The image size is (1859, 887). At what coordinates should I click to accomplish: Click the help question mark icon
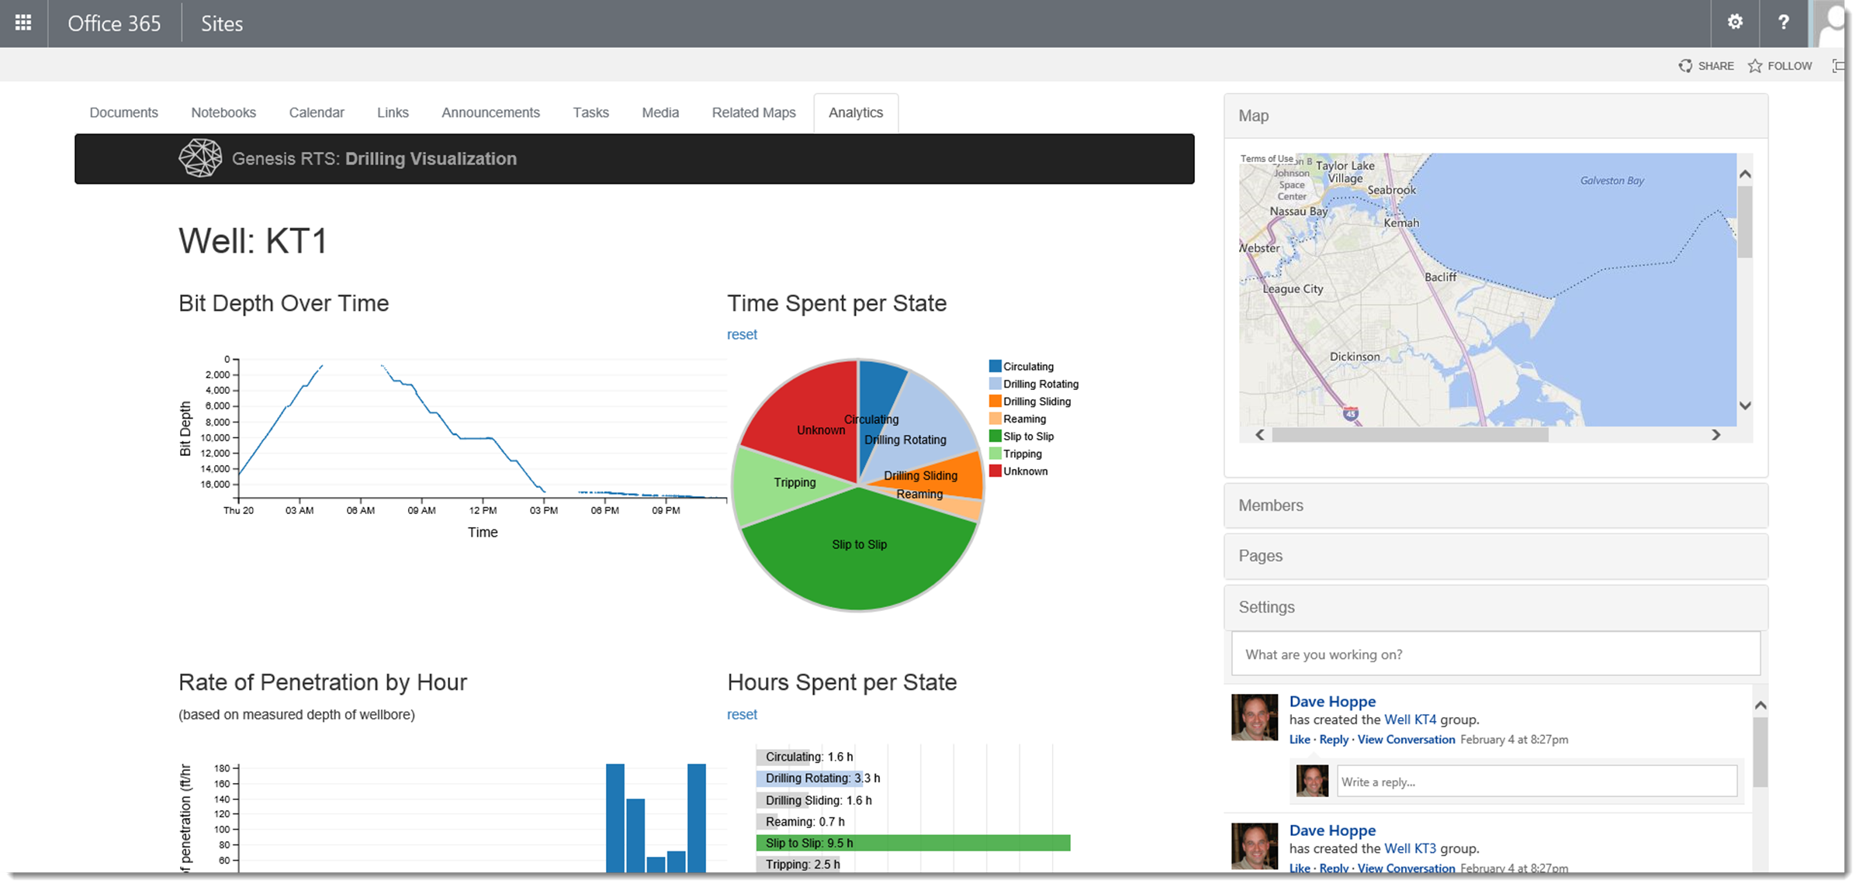coord(1783,22)
